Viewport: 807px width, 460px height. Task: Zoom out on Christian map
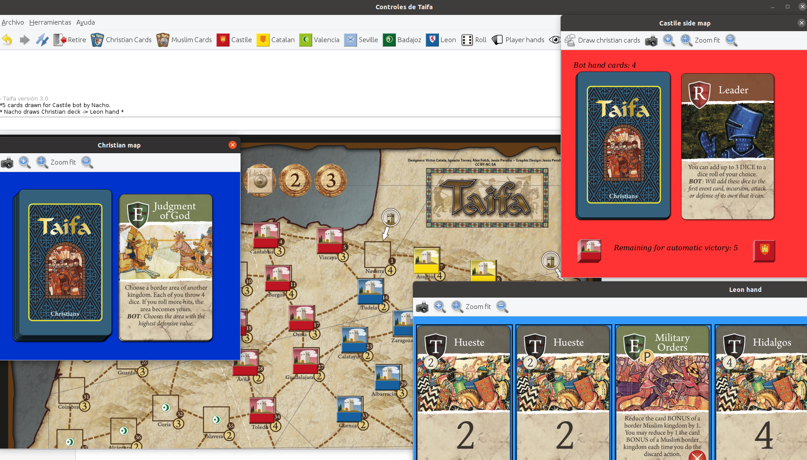(x=87, y=162)
